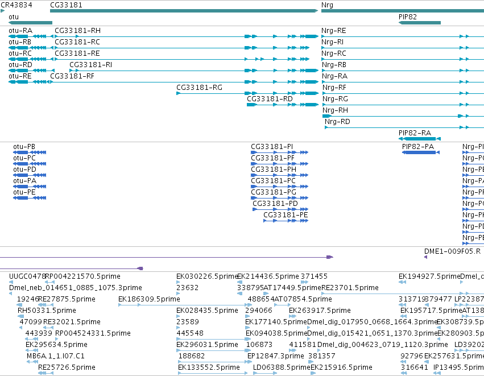
Task: Click transcript Nrg-RB
Action: (x=403, y=71)
